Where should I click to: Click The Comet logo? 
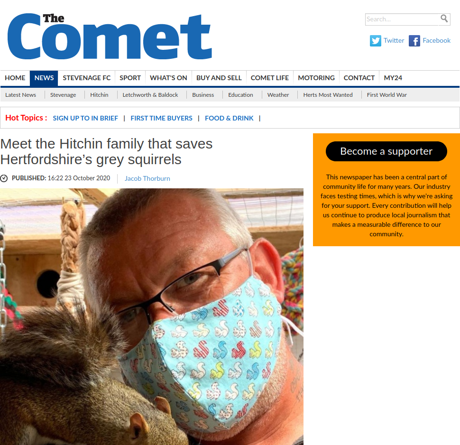coord(110,36)
